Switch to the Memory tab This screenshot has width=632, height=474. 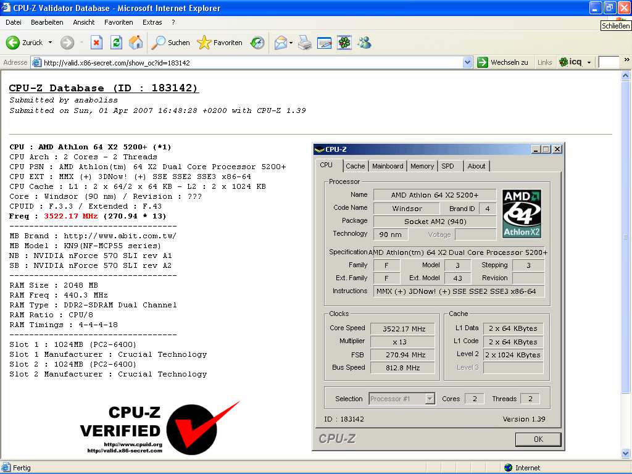pyautogui.click(x=422, y=166)
